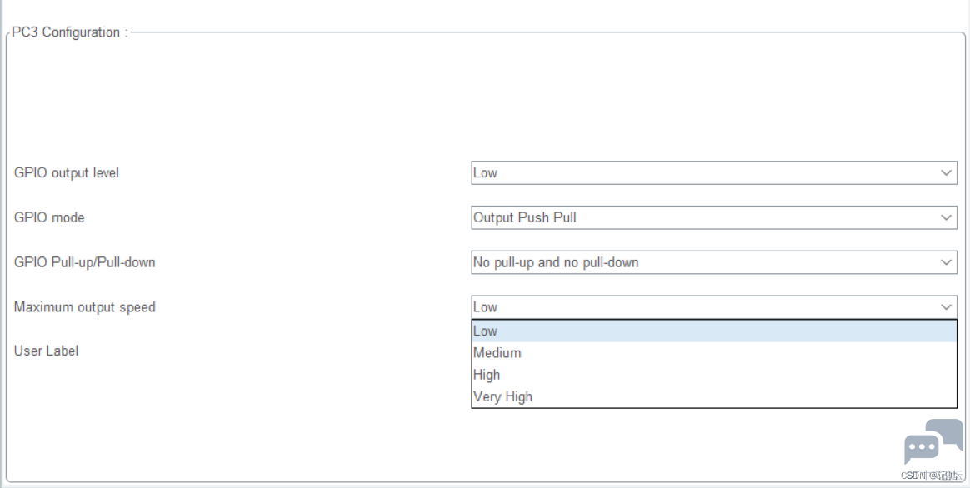
Task: Click the PC3 Configuration group title
Action: [70, 32]
